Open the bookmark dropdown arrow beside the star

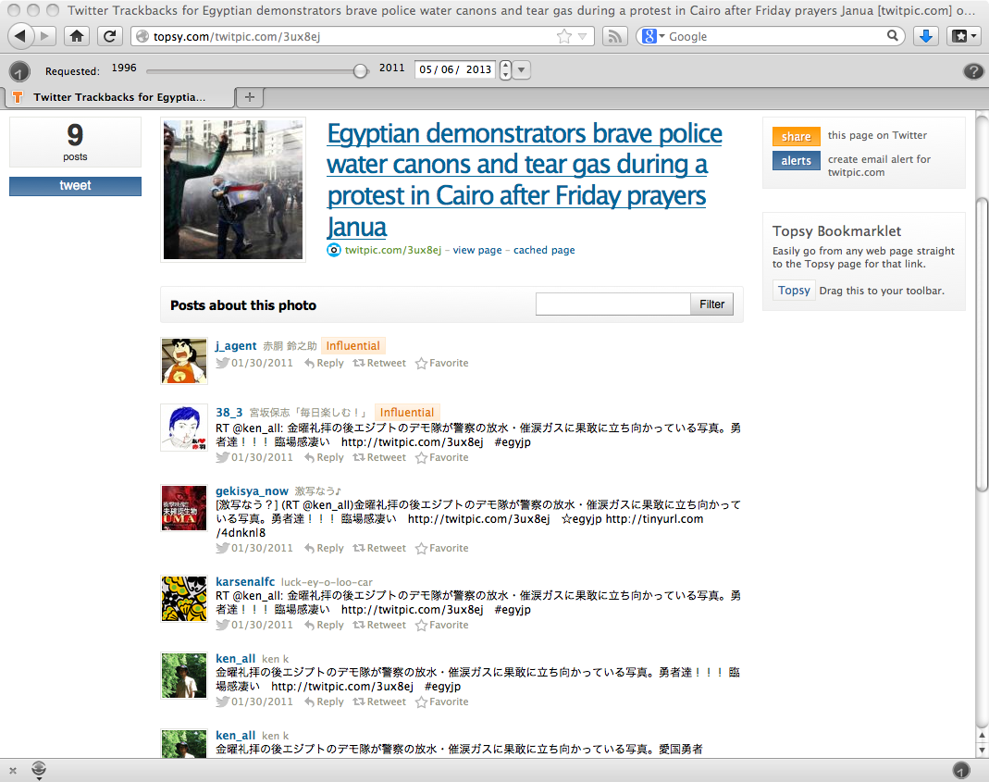coord(582,37)
